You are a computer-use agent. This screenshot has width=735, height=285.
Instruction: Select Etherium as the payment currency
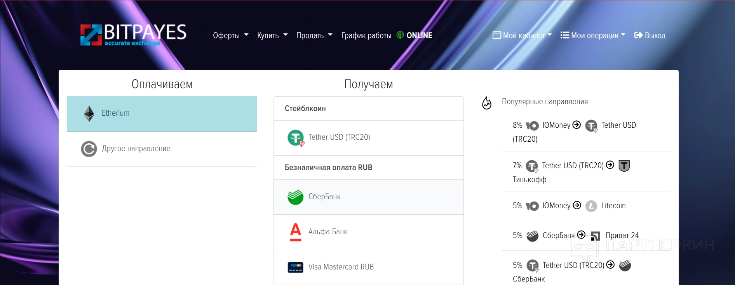pyautogui.click(x=162, y=114)
